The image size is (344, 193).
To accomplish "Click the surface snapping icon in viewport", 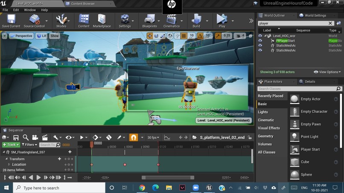I will click(177, 36).
